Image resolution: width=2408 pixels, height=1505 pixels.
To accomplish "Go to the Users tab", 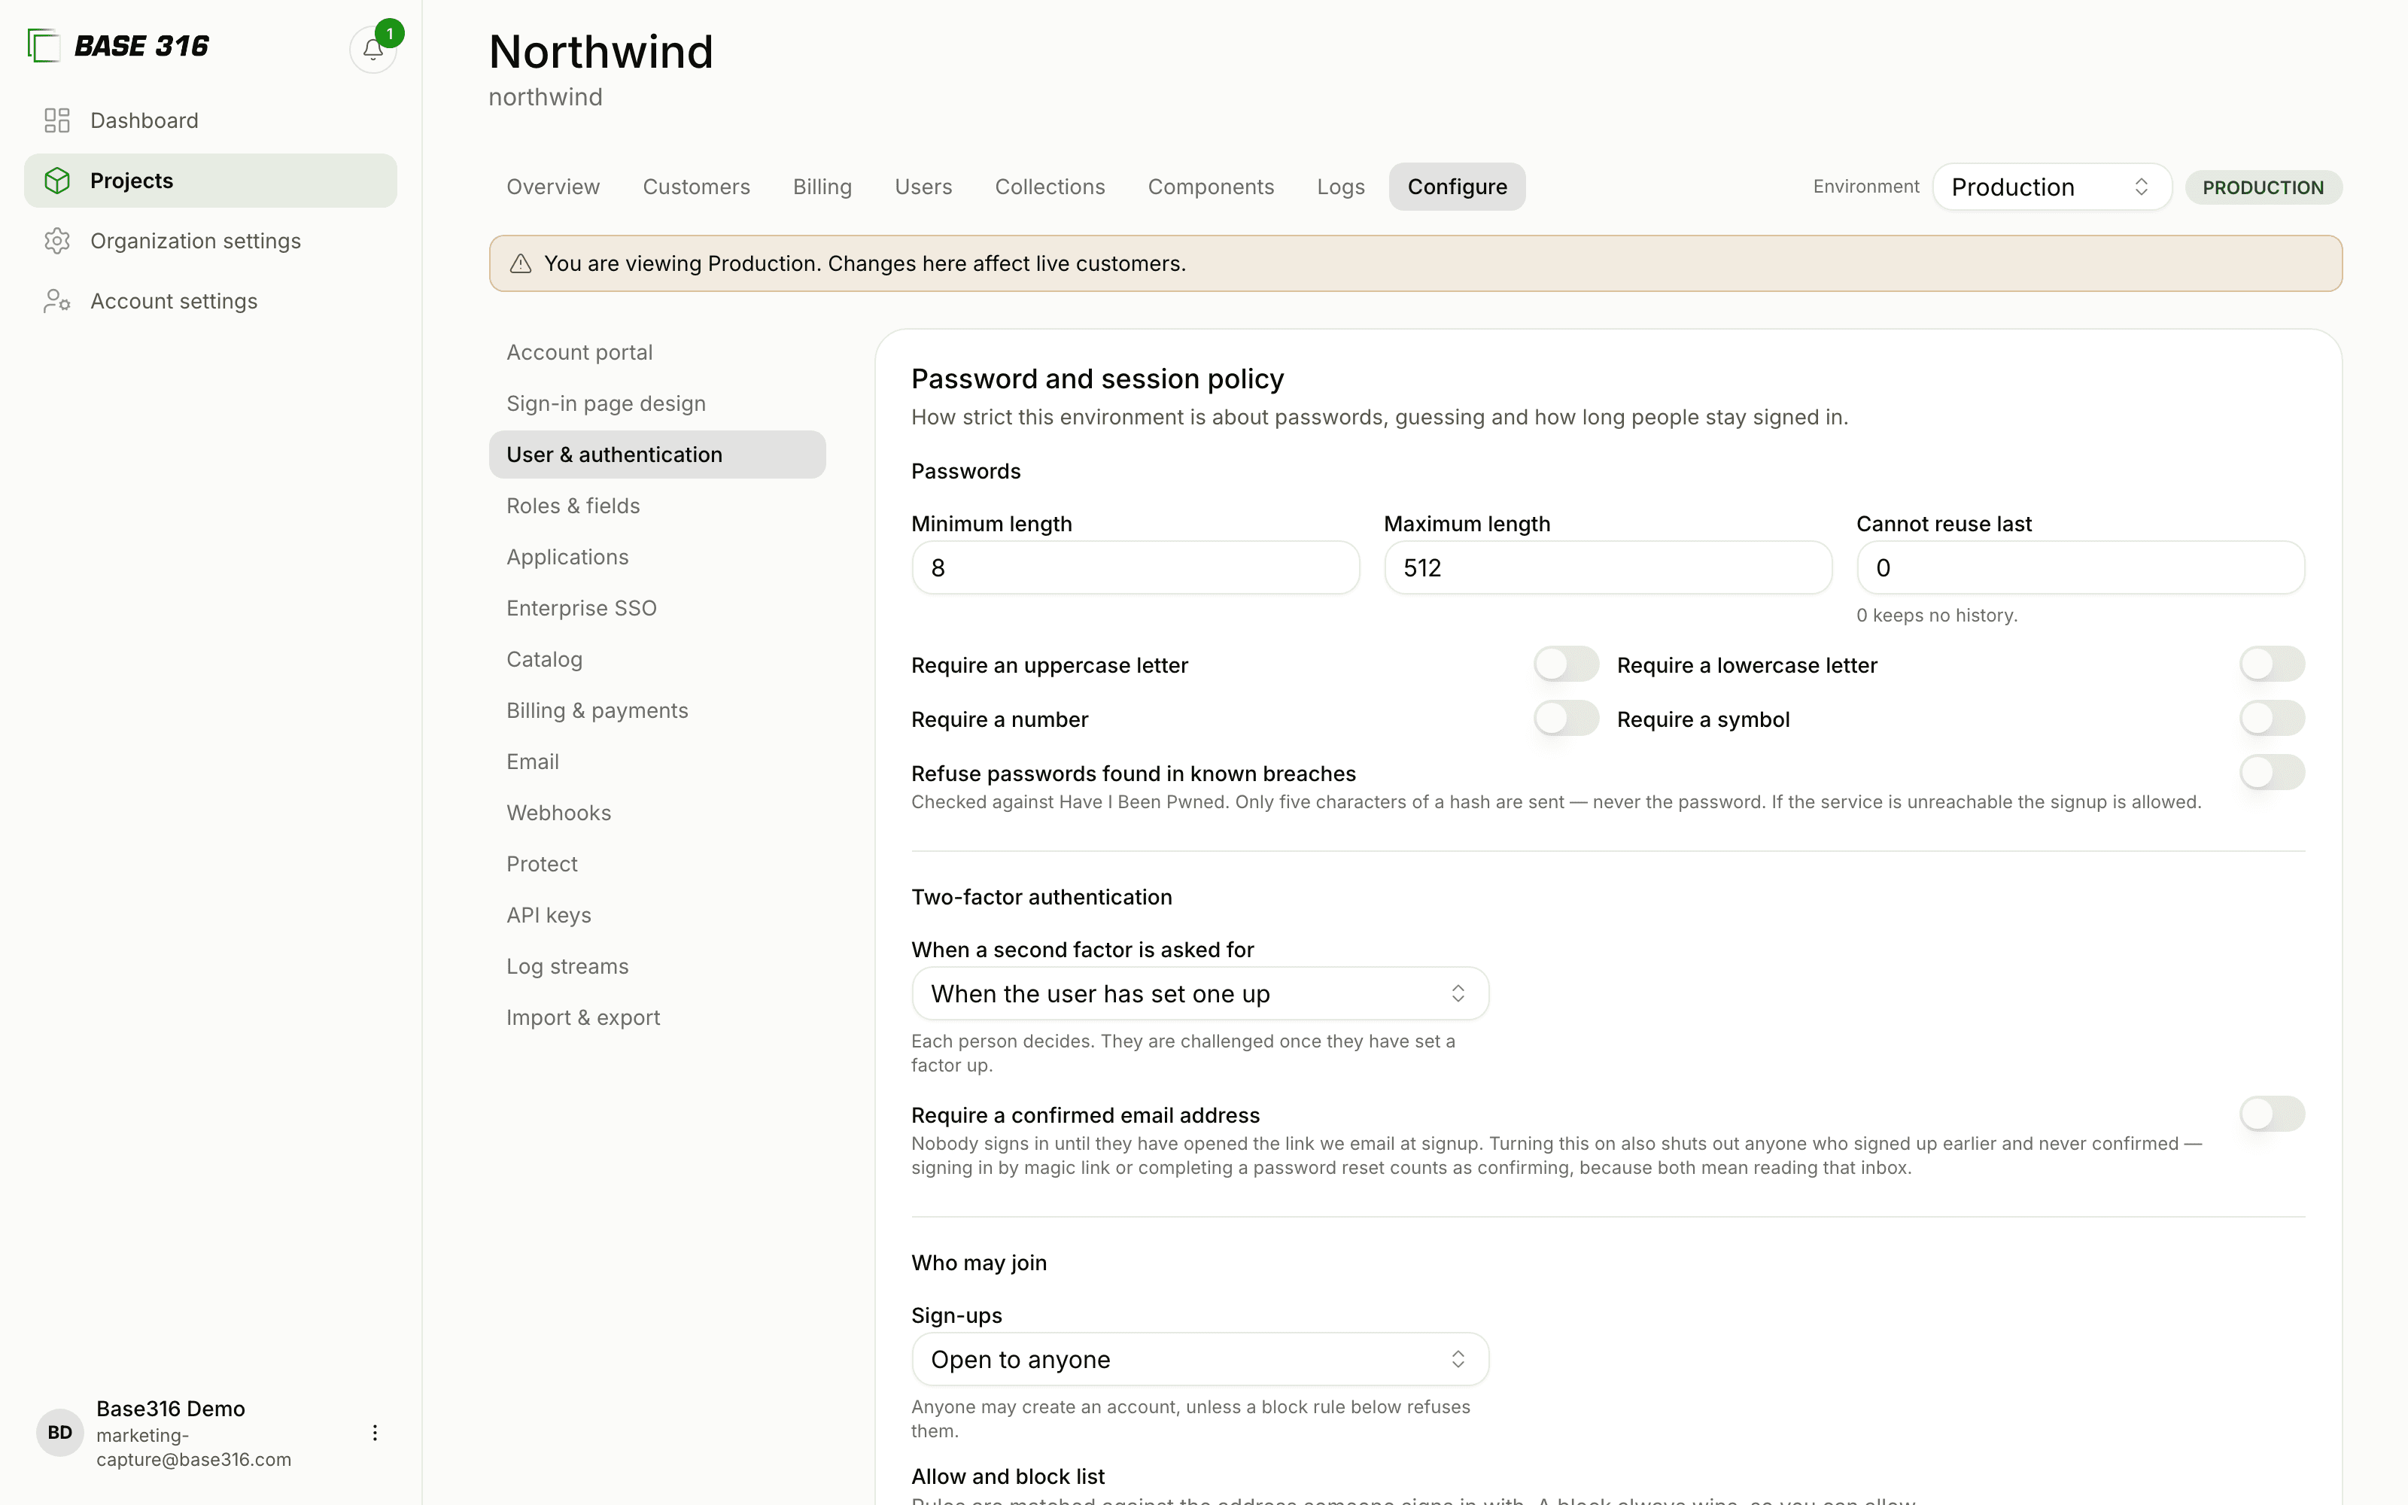I will [923, 187].
